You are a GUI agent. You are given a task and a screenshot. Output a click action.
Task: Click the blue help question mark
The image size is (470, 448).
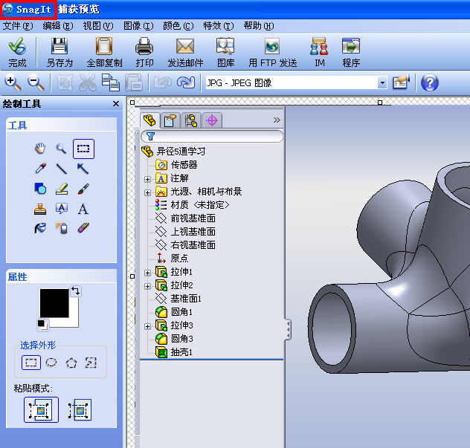pos(430,82)
